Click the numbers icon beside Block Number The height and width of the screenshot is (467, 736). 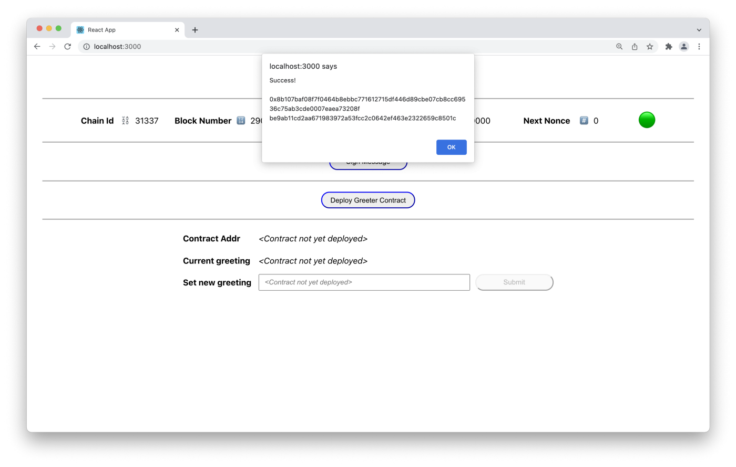(x=241, y=121)
